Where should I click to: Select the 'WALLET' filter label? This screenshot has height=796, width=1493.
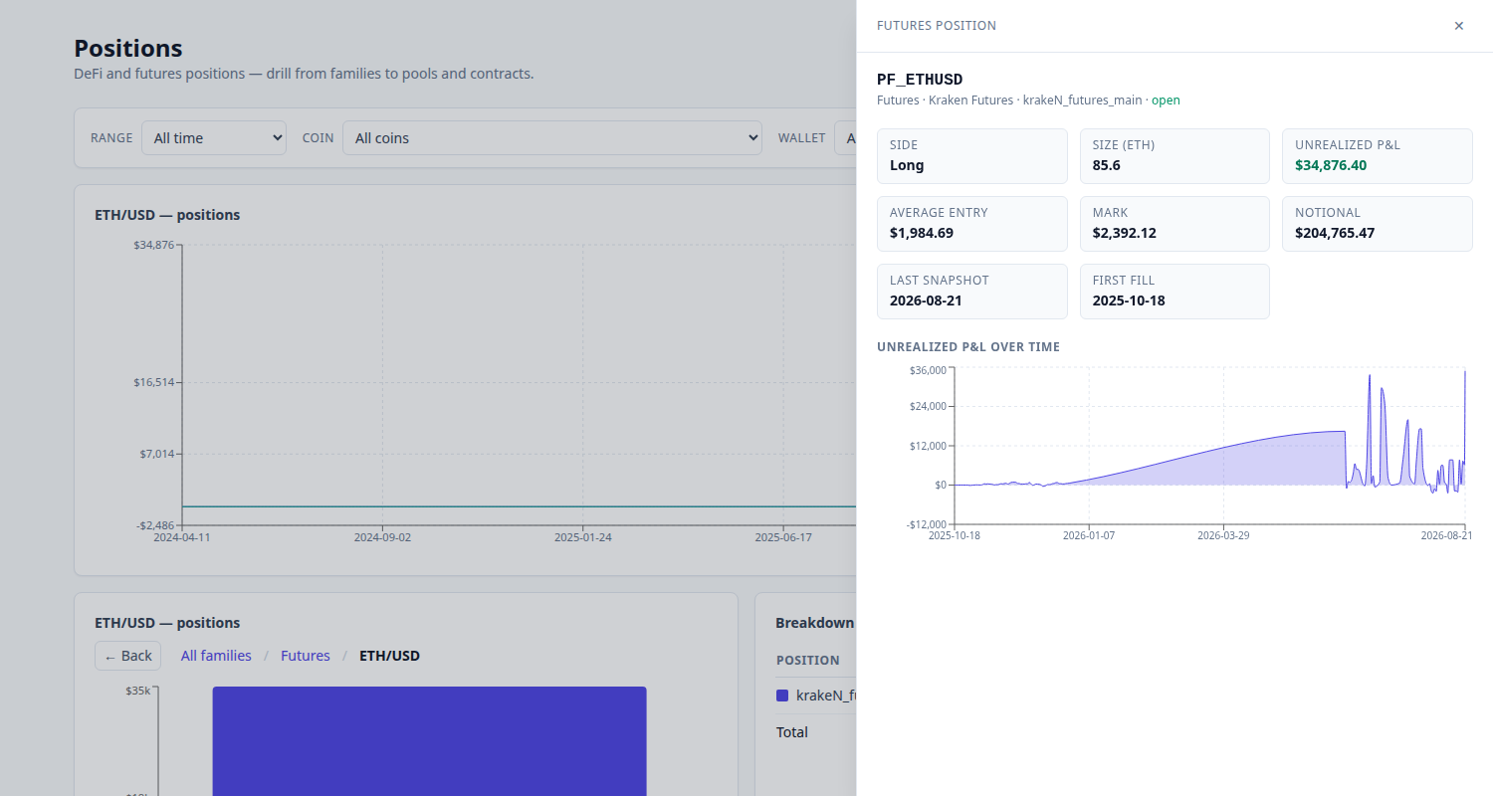pyautogui.click(x=801, y=138)
